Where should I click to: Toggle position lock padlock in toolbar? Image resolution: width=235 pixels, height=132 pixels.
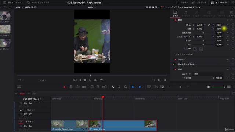pos(126,87)
